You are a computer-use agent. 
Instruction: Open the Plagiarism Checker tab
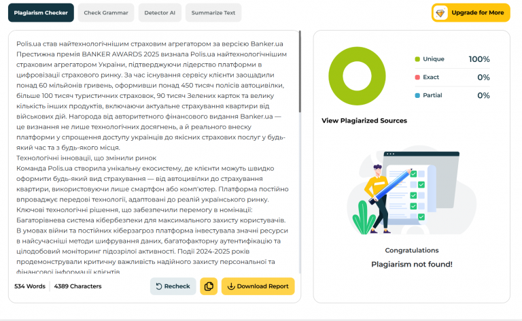41,13
